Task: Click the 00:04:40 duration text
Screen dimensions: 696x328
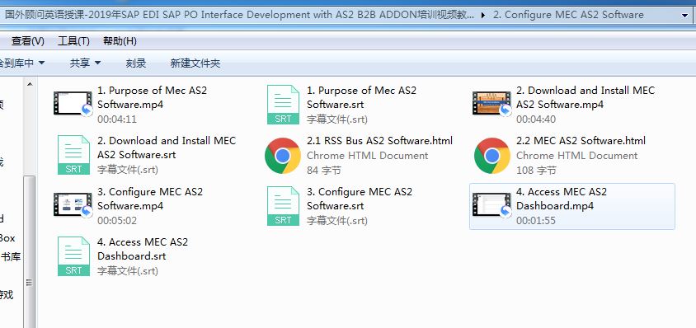Action: [x=536, y=119]
